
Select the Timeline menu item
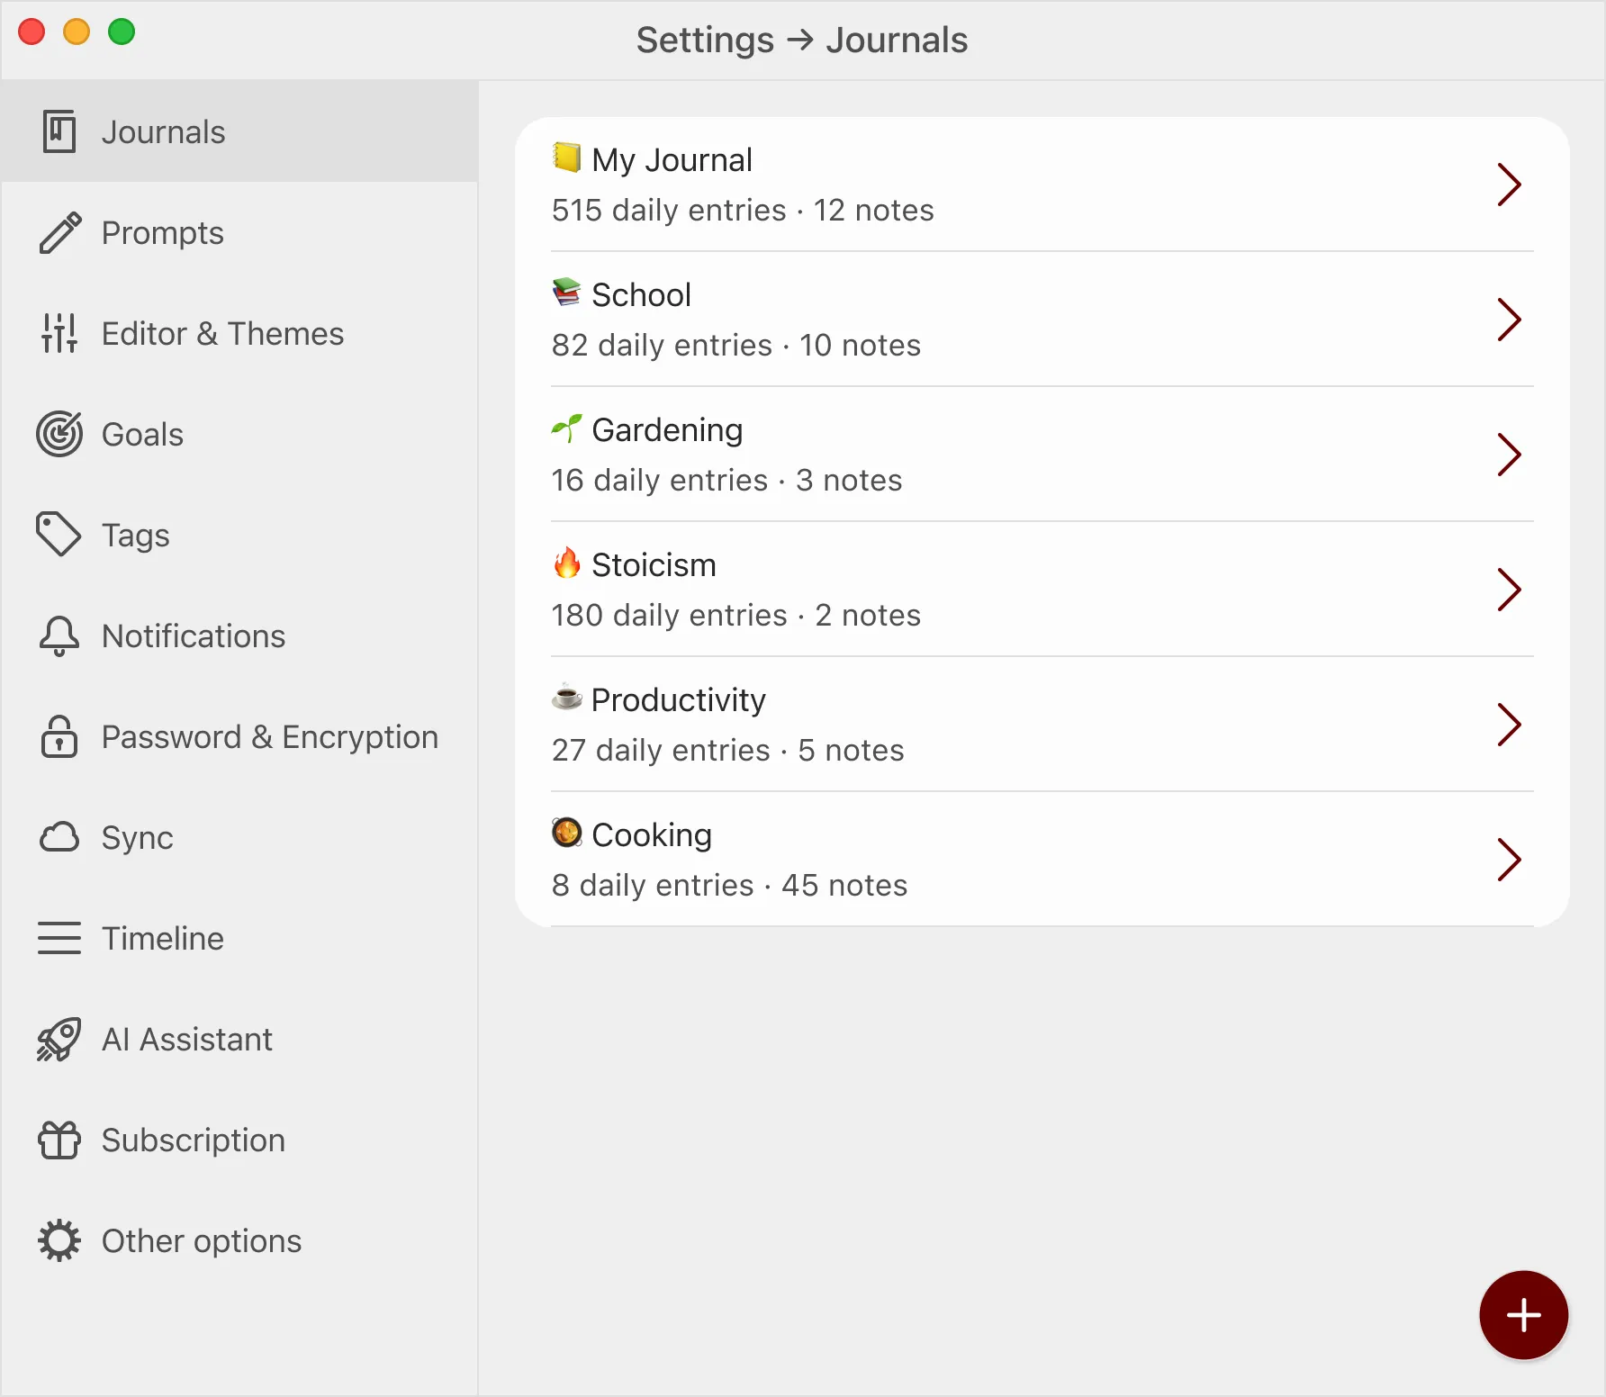point(239,938)
